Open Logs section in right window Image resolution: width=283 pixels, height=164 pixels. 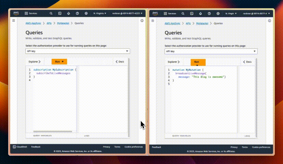247,136
